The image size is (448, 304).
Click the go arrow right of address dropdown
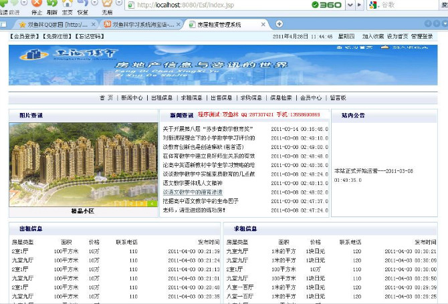(360, 5)
